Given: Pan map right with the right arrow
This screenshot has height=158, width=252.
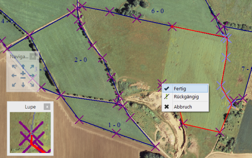Looking at the screenshot, I should [x=32, y=75].
